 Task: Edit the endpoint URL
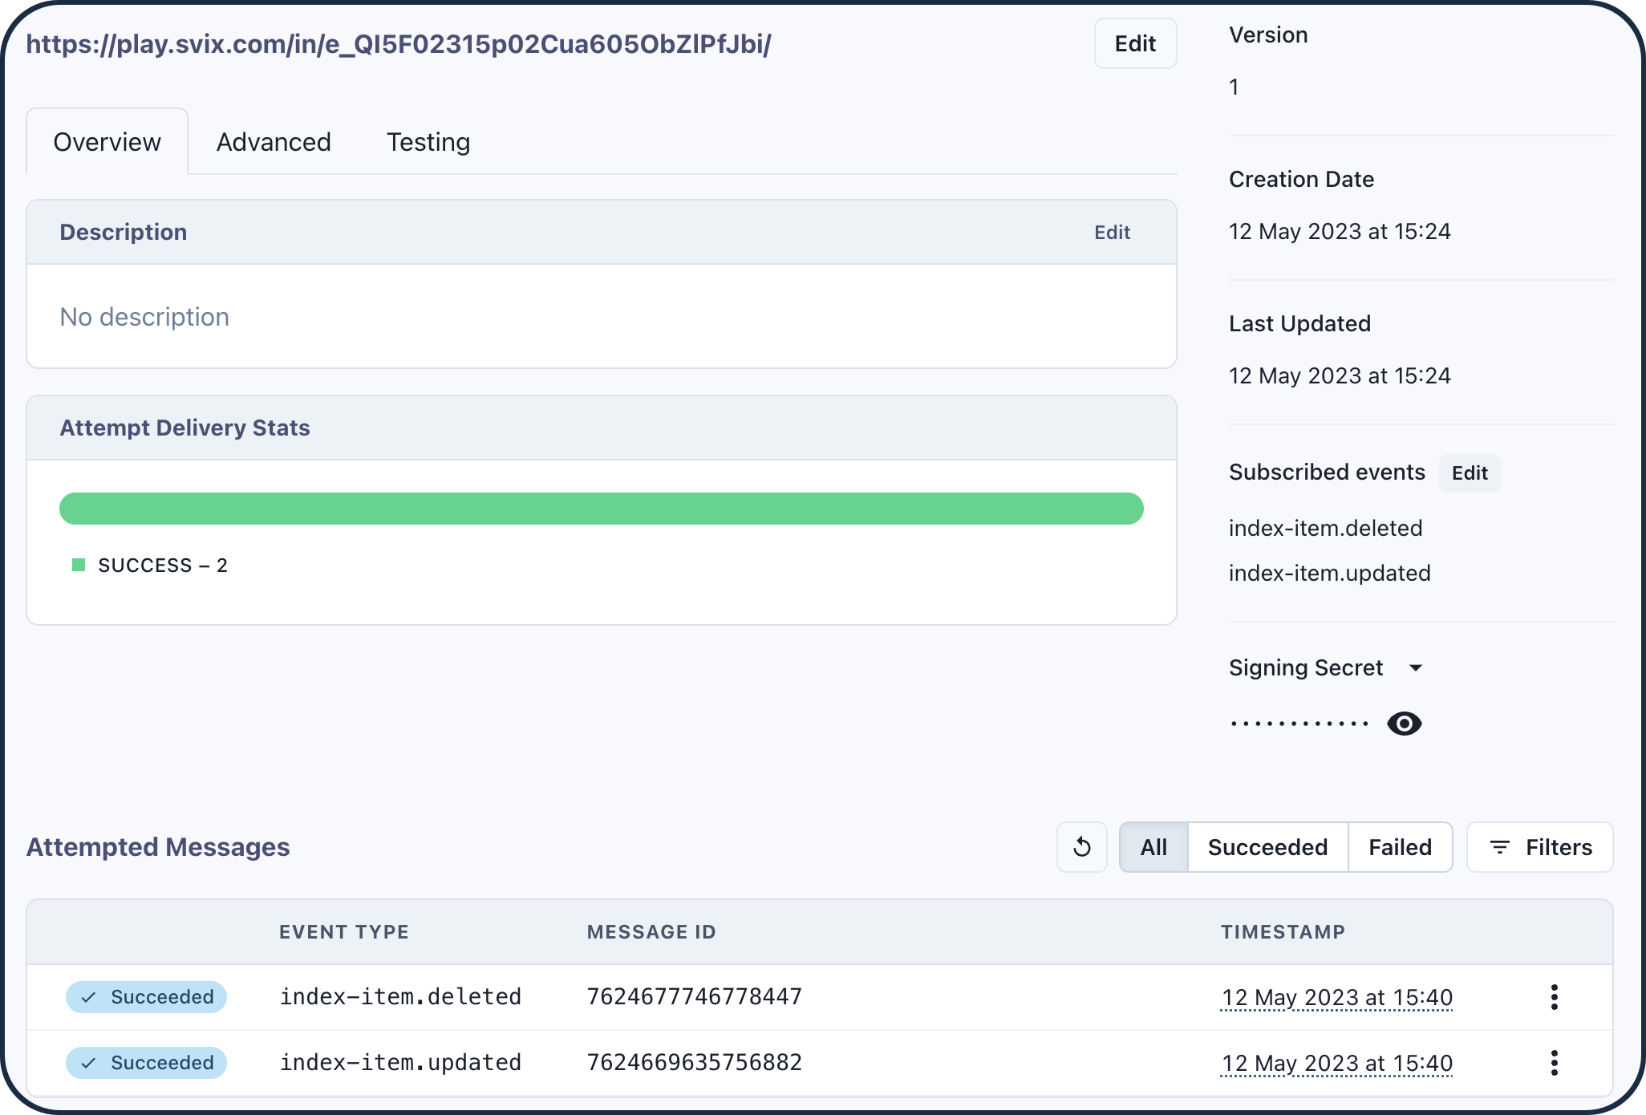[1135, 43]
